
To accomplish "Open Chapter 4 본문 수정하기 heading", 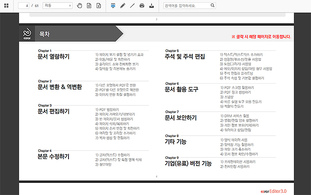I will tap(53, 156).
